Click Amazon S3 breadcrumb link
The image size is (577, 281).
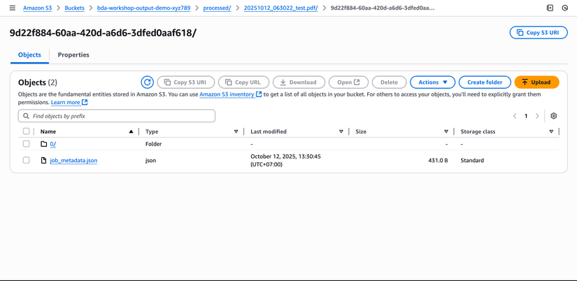[38, 8]
